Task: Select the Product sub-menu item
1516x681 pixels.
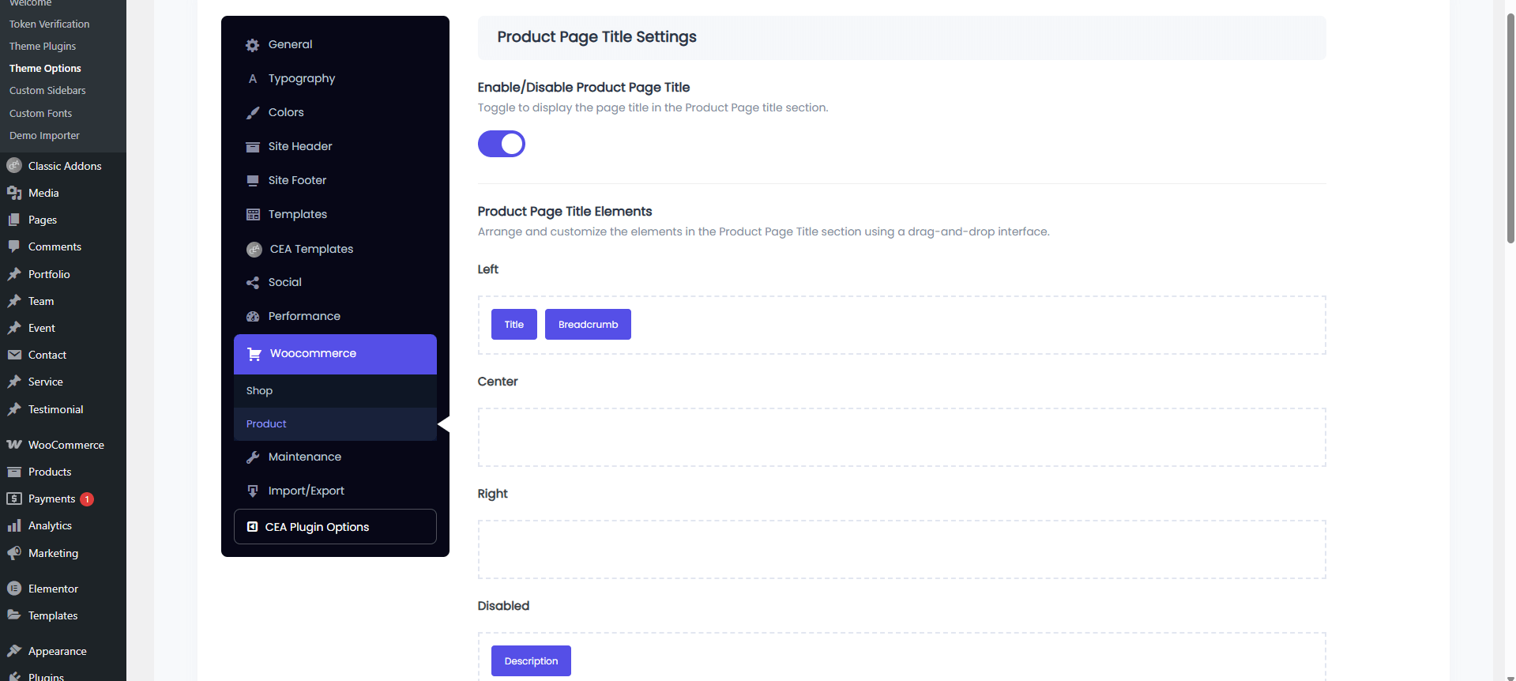Action: pyautogui.click(x=266, y=423)
